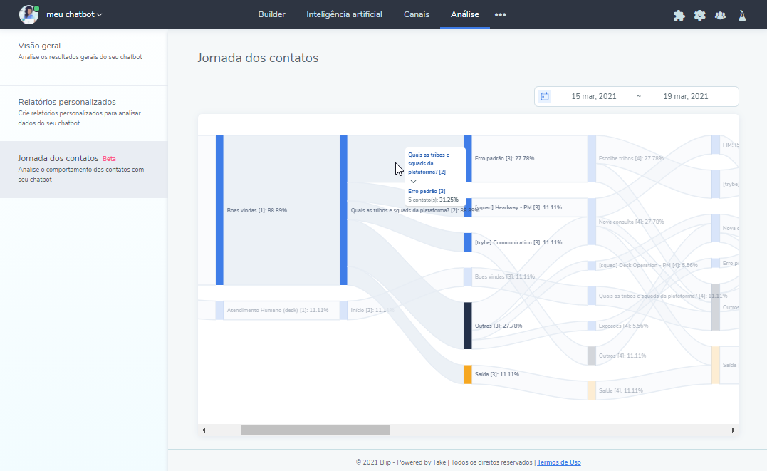Viewport: 767px width, 471px height.
Task: Click the chatbot avatar picture
Action: click(x=28, y=14)
